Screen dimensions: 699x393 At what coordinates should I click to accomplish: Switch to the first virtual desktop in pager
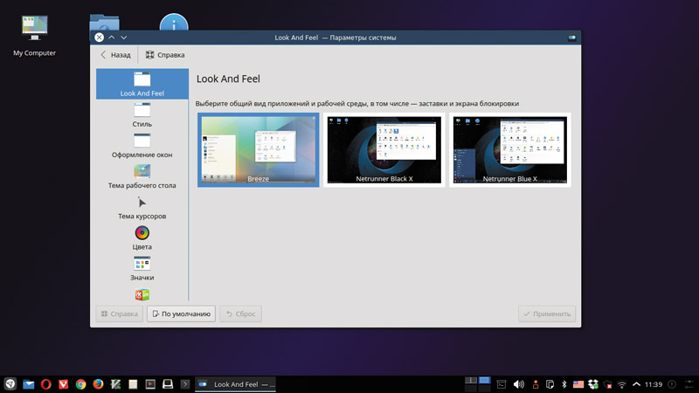point(471,381)
